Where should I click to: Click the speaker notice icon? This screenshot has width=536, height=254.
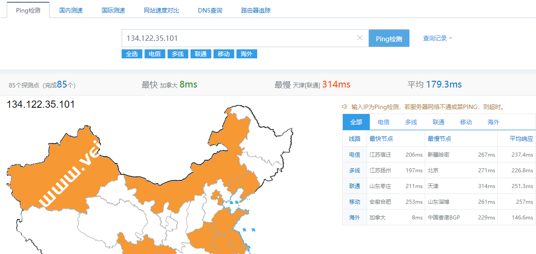coord(345,107)
